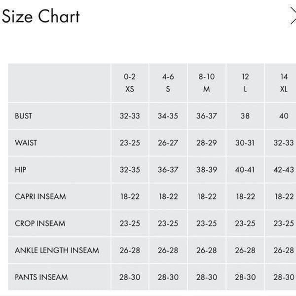Click the WAIST row label
The height and width of the screenshot is (296, 296).
pos(26,143)
